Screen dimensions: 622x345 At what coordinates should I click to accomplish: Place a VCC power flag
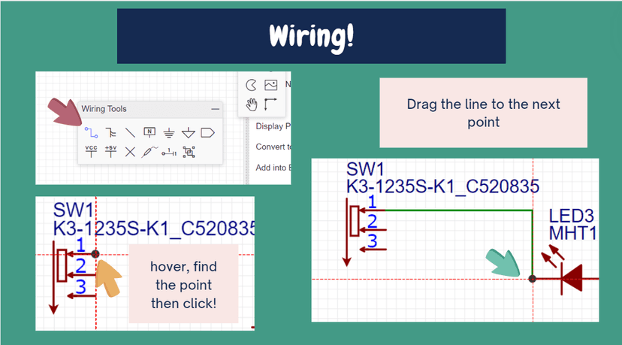pyautogui.click(x=92, y=151)
